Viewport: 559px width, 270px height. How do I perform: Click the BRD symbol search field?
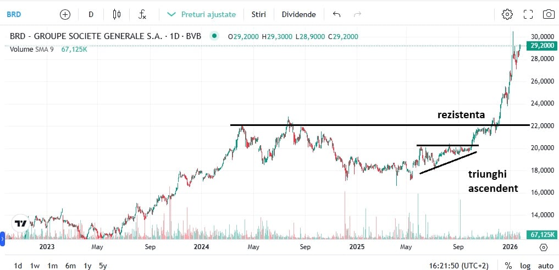click(x=22, y=14)
